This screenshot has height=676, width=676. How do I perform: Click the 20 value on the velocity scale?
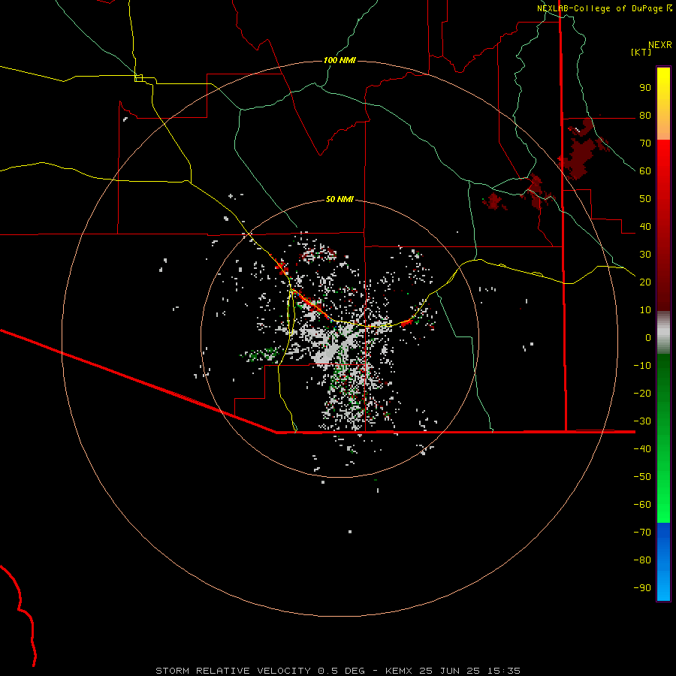[x=645, y=282]
